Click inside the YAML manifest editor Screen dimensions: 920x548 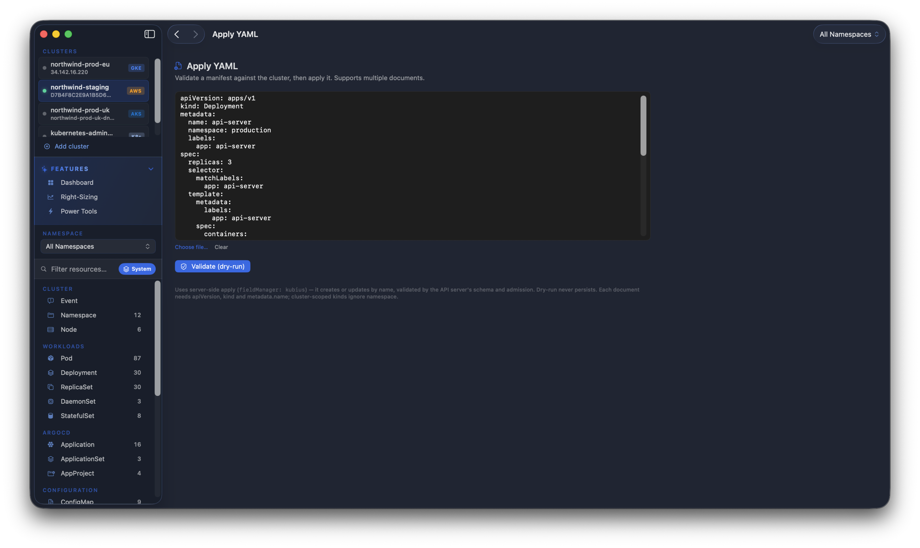(412, 166)
